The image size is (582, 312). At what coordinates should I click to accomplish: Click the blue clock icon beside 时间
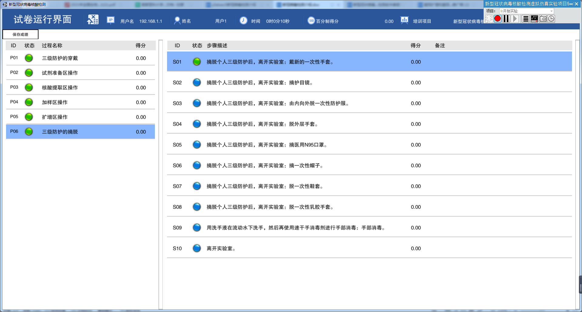point(243,21)
